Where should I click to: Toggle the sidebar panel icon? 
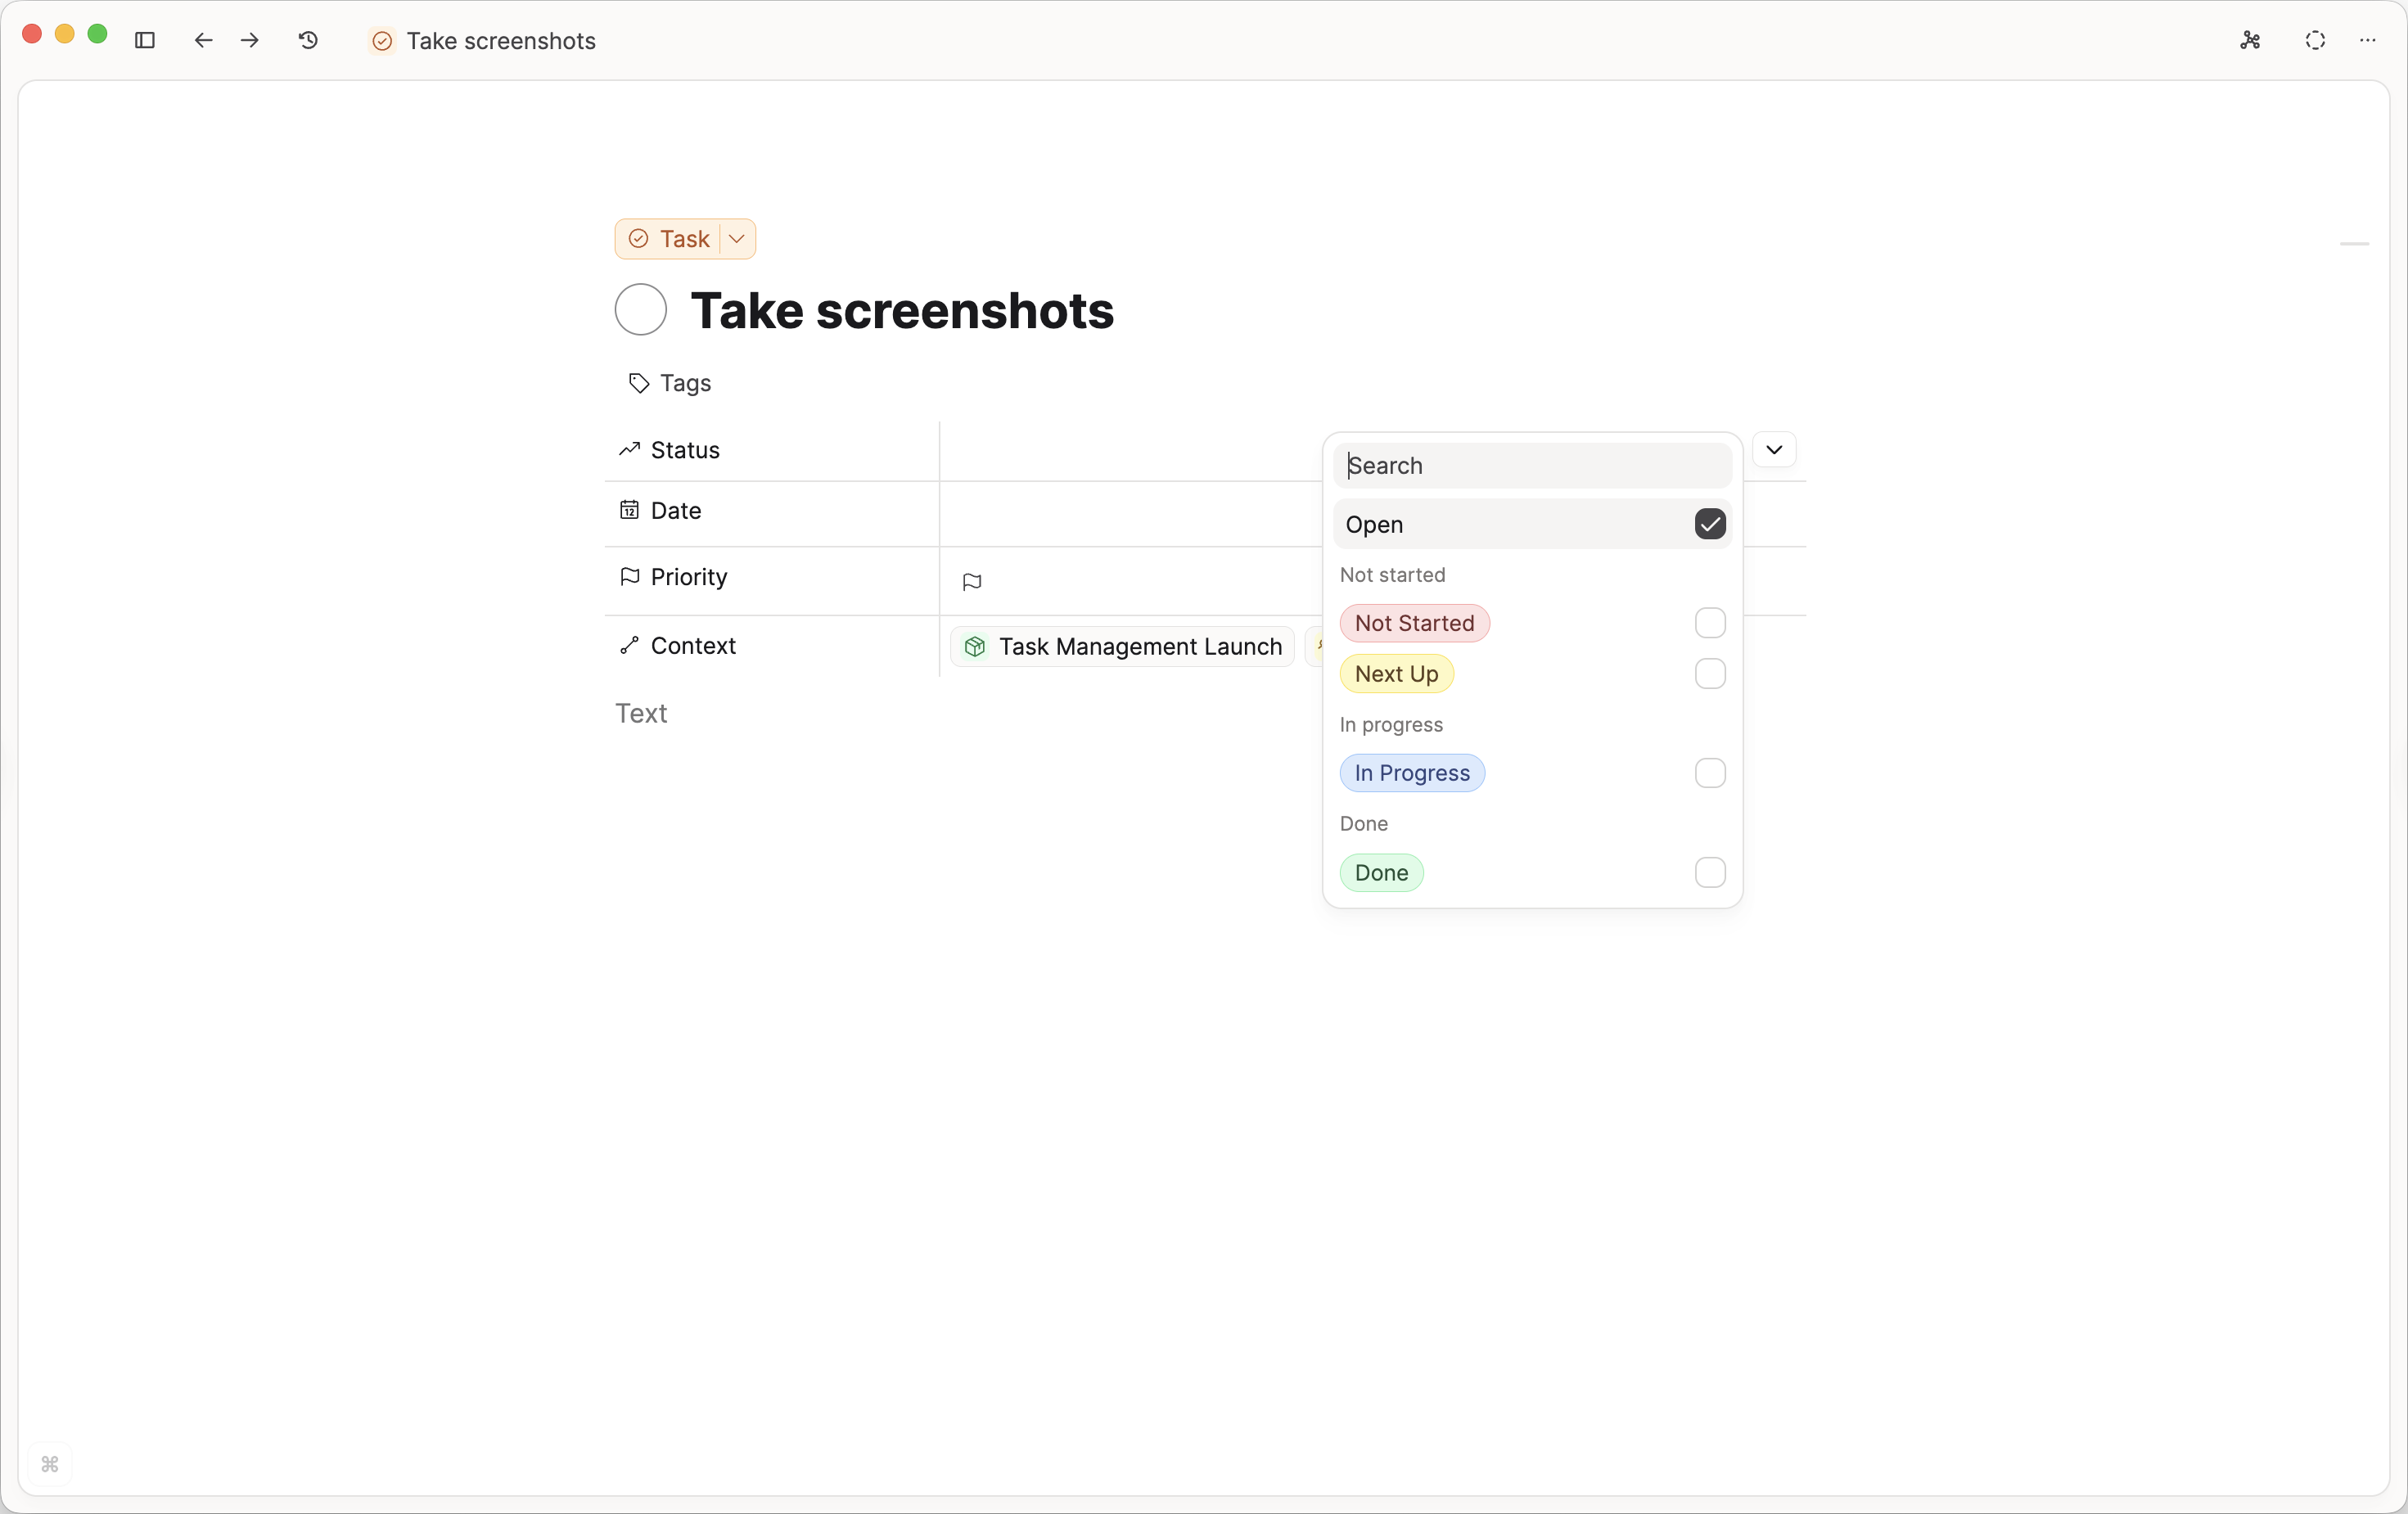click(145, 40)
